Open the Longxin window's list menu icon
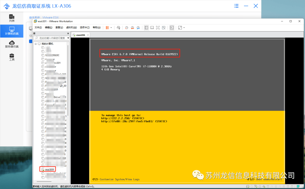This screenshot has width=305, height=189. pyautogui.click(x=236, y=6)
